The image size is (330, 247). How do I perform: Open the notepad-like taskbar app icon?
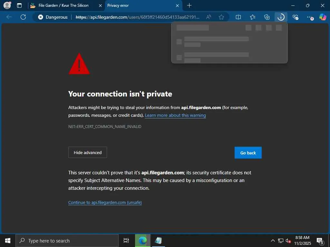point(158,241)
